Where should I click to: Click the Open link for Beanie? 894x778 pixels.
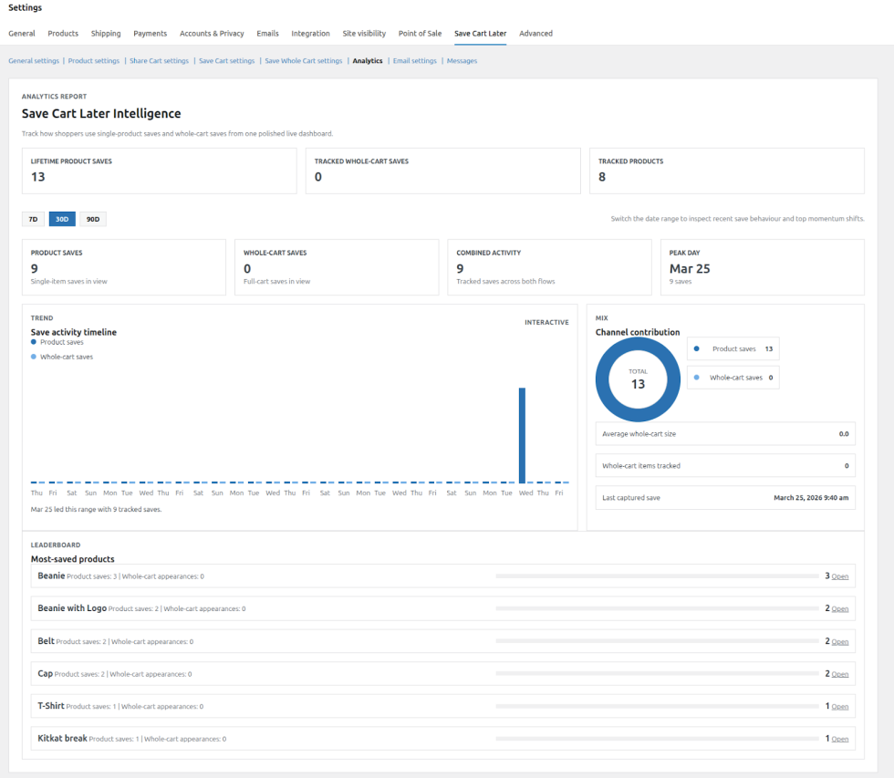pos(839,576)
